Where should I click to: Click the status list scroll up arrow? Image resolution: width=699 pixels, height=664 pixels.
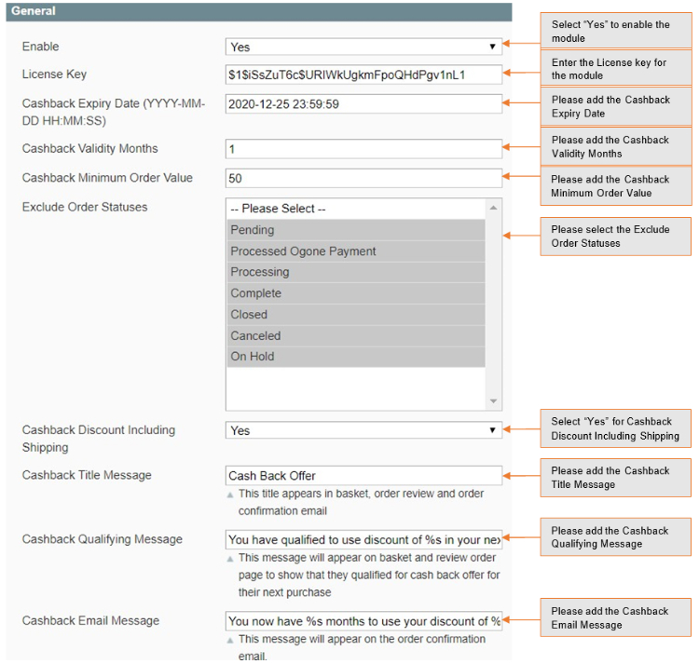(x=494, y=206)
